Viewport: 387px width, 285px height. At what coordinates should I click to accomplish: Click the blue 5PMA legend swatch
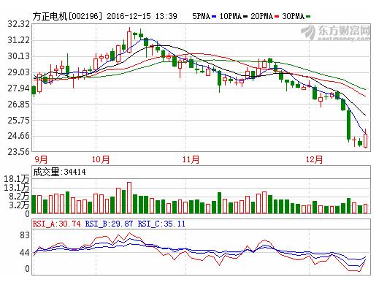point(214,17)
